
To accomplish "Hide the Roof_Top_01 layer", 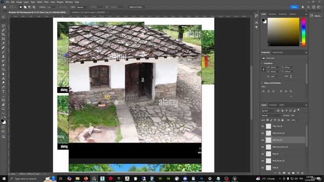I will coord(263,140).
